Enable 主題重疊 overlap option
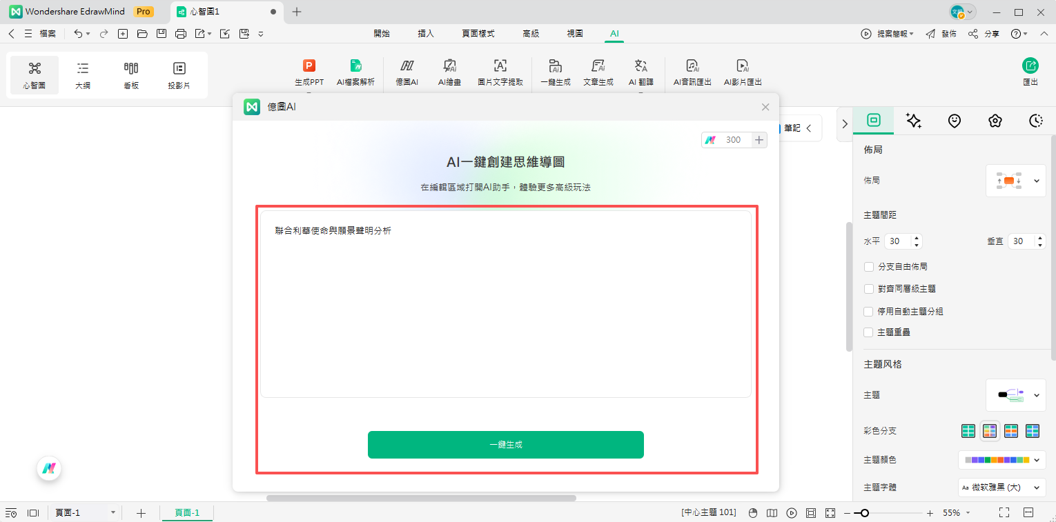1056x522 pixels. pyautogui.click(x=868, y=332)
